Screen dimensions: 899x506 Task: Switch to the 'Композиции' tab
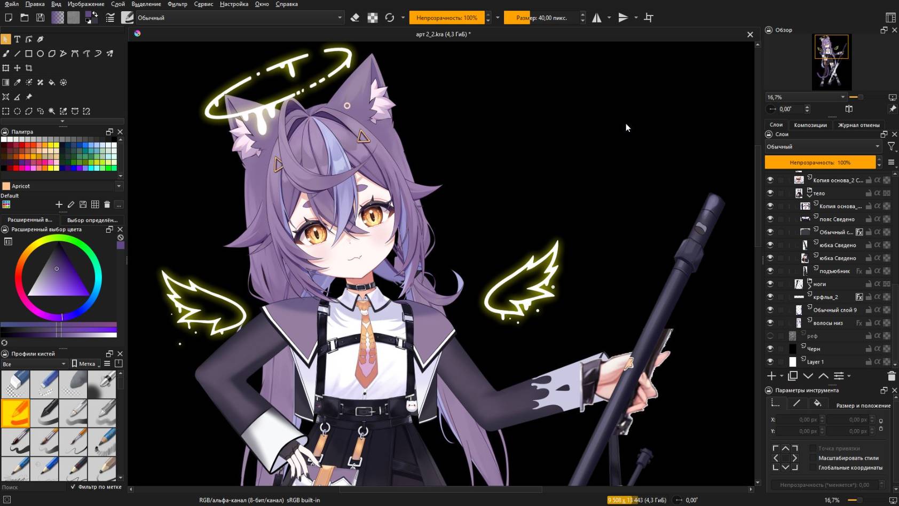(x=810, y=125)
